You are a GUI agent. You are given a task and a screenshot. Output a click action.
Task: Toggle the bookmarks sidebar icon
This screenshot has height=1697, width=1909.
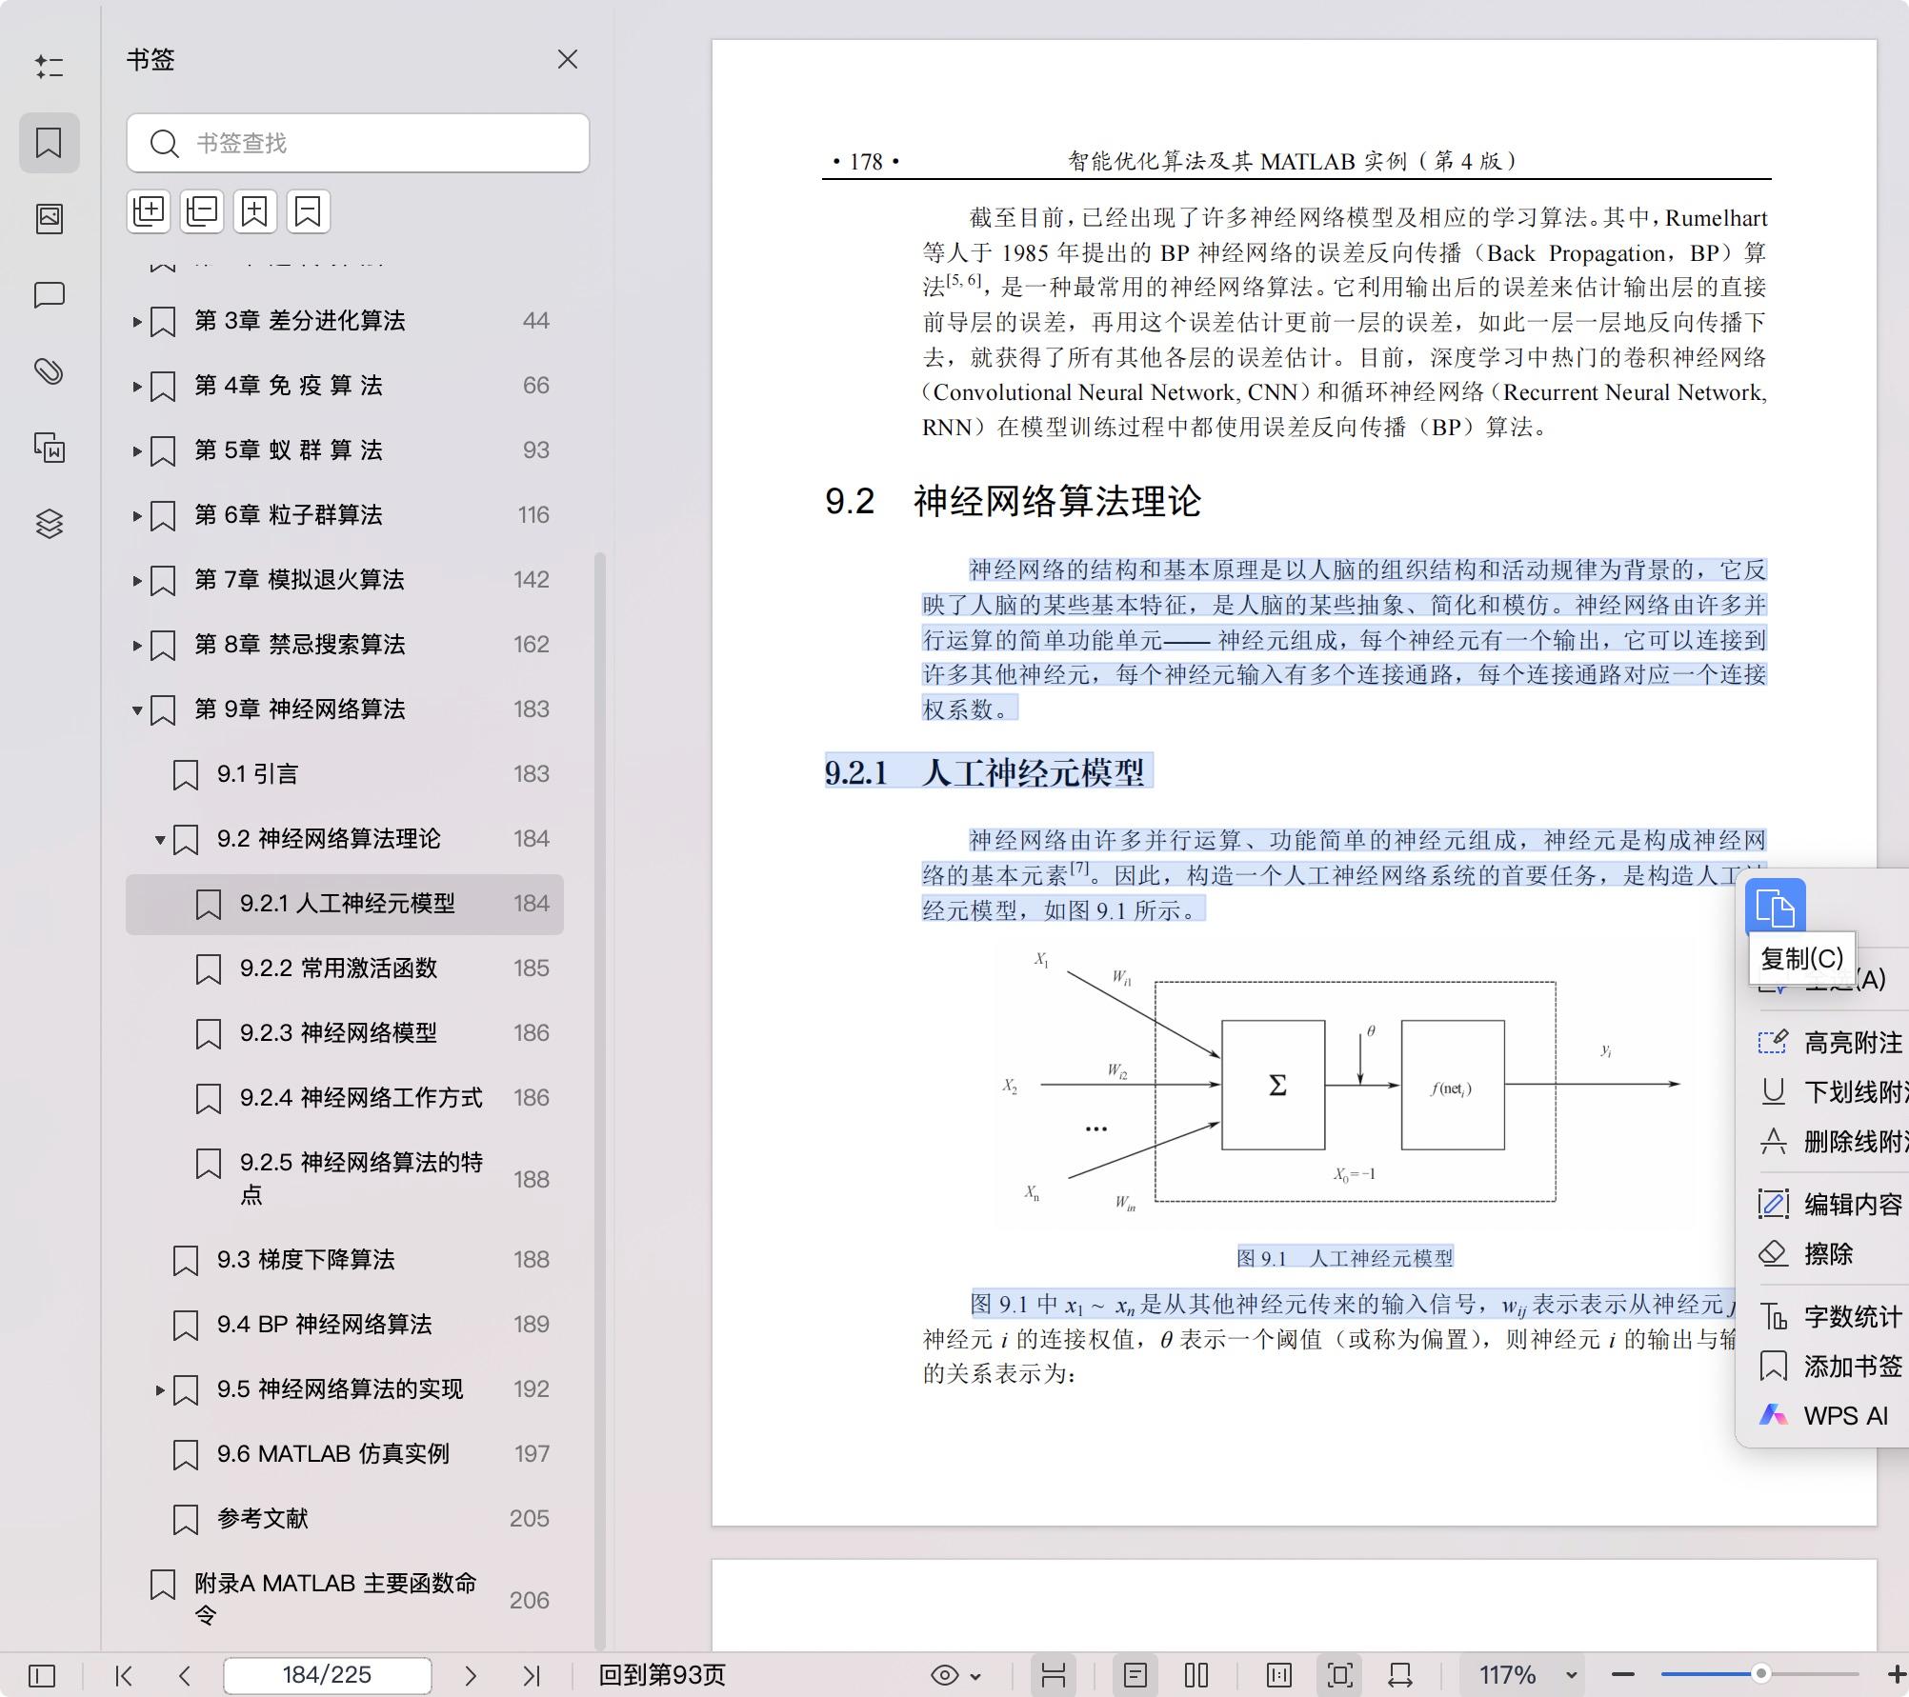click(x=50, y=143)
